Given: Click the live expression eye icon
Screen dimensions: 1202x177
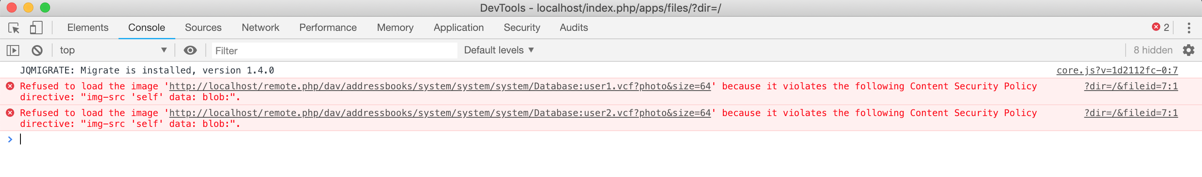Looking at the screenshot, I should (x=190, y=51).
